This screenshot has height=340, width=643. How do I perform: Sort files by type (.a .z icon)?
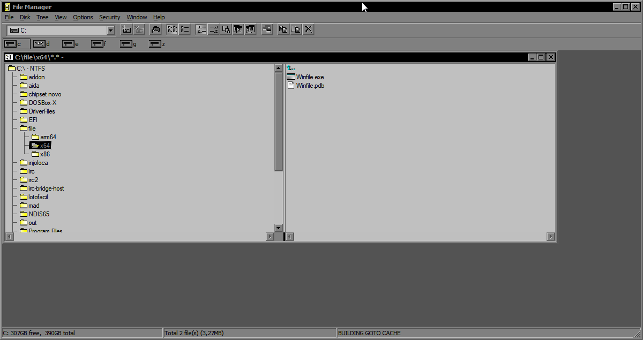click(213, 30)
